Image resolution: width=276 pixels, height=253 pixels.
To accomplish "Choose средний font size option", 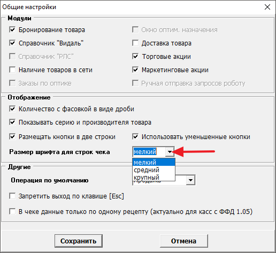I will [x=154, y=170].
